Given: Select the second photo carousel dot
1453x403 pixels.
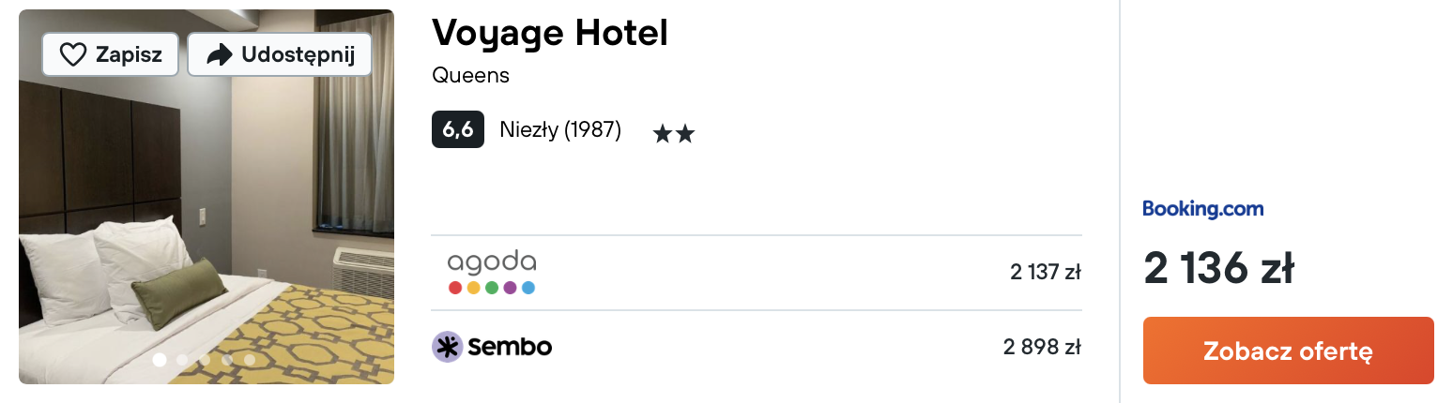Looking at the screenshot, I should pos(182,359).
